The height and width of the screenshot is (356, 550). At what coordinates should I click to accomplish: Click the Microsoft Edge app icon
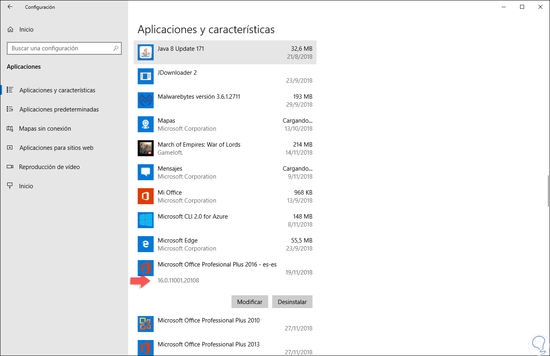click(146, 244)
